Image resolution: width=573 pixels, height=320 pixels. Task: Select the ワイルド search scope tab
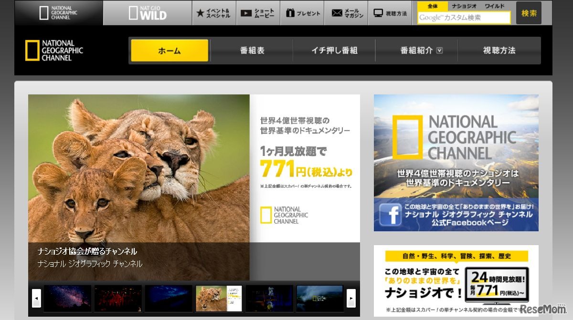tap(495, 6)
